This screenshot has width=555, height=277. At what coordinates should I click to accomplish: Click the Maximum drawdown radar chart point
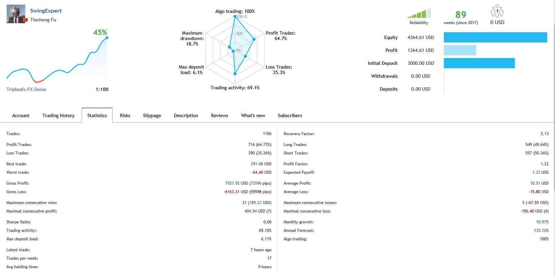pyautogui.click(x=229, y=47)
